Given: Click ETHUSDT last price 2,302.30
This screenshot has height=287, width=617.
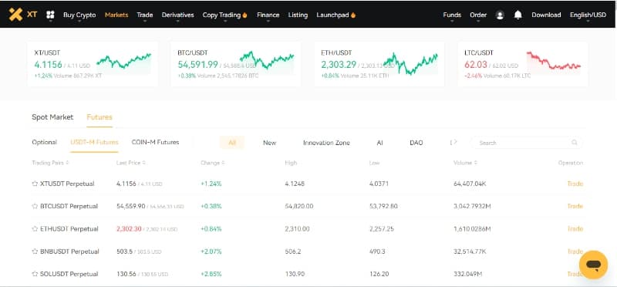Looking at the screenshot, I should 129,228.
